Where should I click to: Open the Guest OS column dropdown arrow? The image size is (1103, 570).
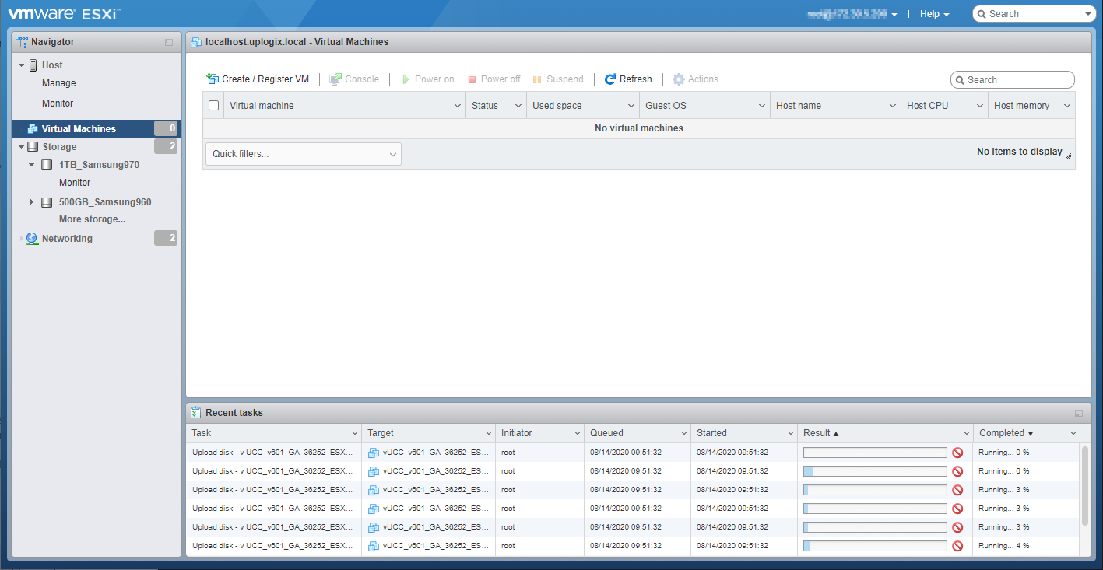coord(763,106)
